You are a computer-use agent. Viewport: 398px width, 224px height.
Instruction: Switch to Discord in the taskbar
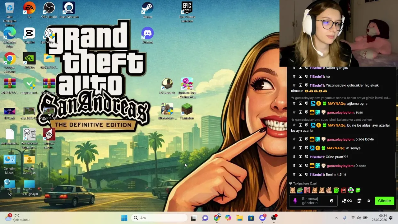coord(262,218)
